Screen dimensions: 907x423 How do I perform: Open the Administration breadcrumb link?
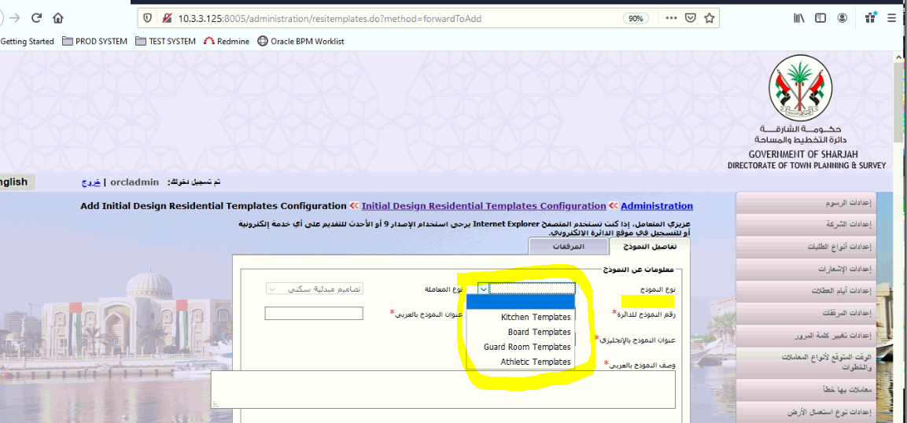click(657, 206)
